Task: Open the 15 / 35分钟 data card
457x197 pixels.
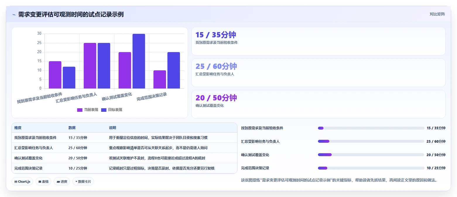Action: coord(318,41)
